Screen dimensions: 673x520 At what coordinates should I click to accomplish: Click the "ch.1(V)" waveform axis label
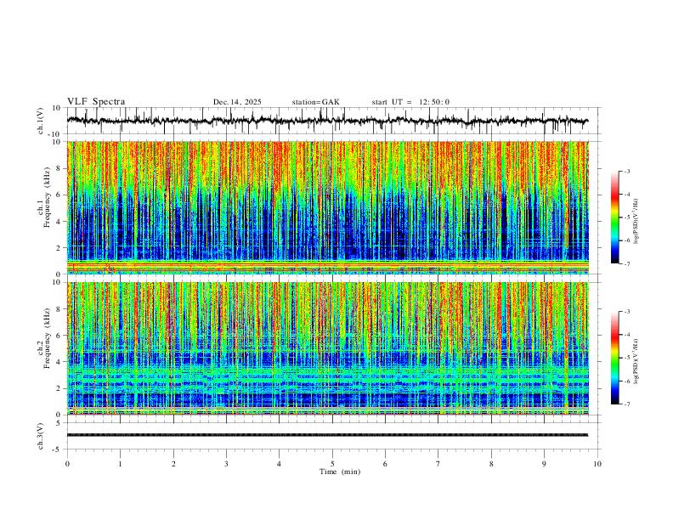click(41, 121)
